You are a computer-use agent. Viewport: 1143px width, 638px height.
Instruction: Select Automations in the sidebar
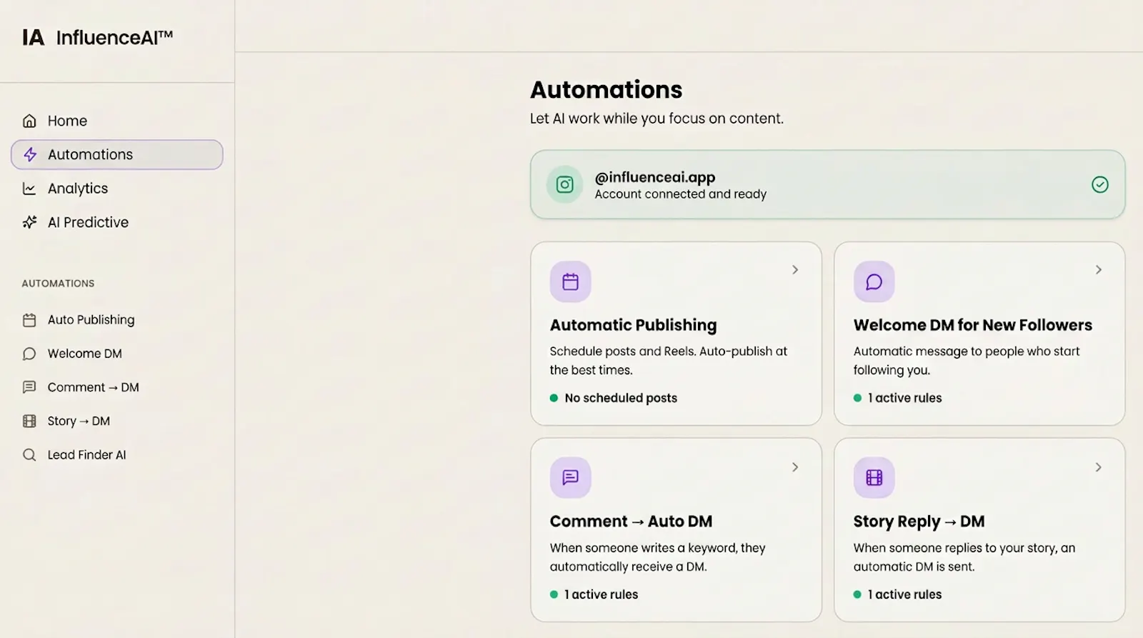click(x=117, y=154)
